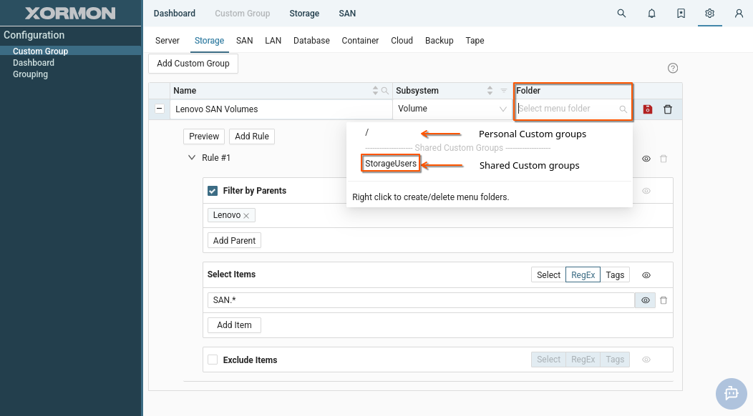Screen dimensions: 753x416
Task: Remove the Lenovo parent tag
Action: (246, 216)
